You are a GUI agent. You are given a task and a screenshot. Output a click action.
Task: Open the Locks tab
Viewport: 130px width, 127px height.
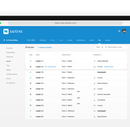coord(61,40)
